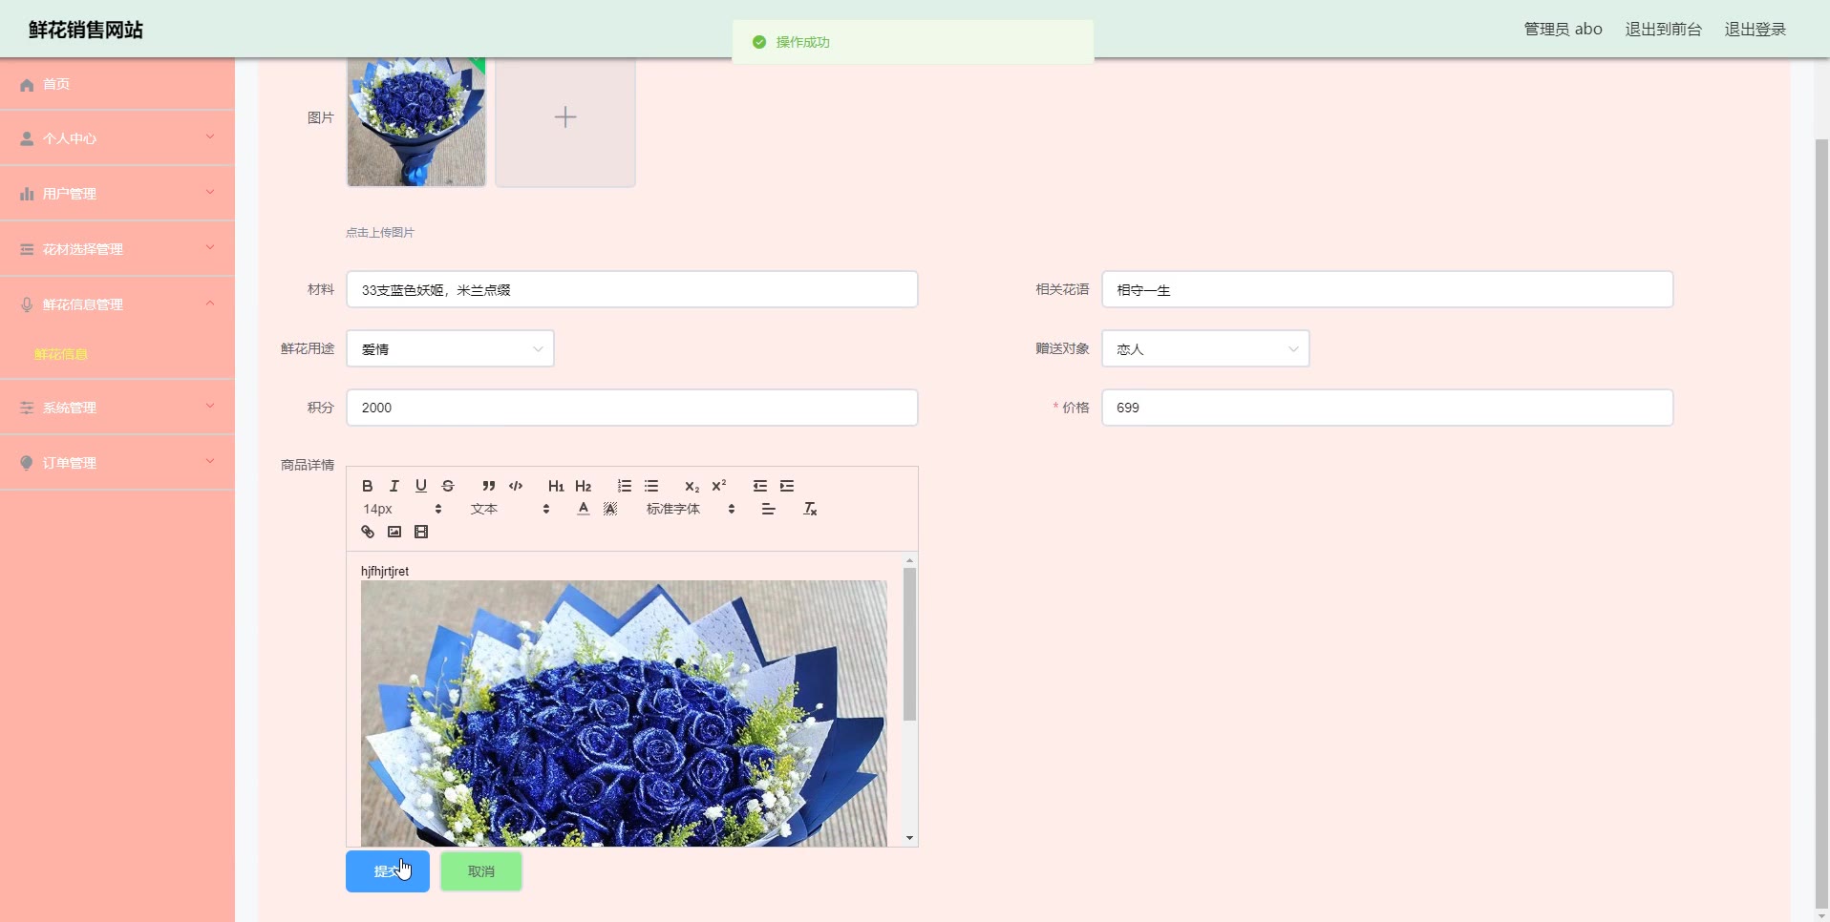Click the editor's vertical scrollbar thumb

[x=909, y=643]
